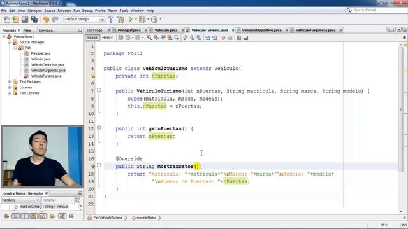Click the Find Selection magnifier icon
Screen dimensions: 408x229
click(149, 38)
